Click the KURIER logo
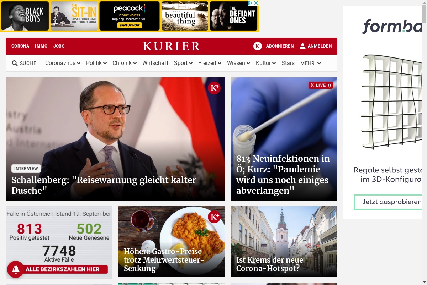 [x=172, y=46]
